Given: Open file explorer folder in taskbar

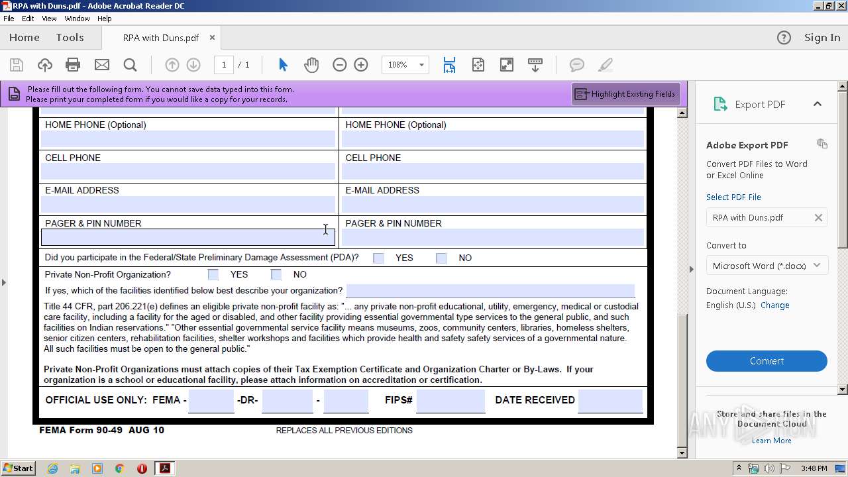Looking at the screenshot, I should [75, 468].
